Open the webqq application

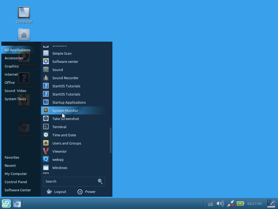[74, 159]
